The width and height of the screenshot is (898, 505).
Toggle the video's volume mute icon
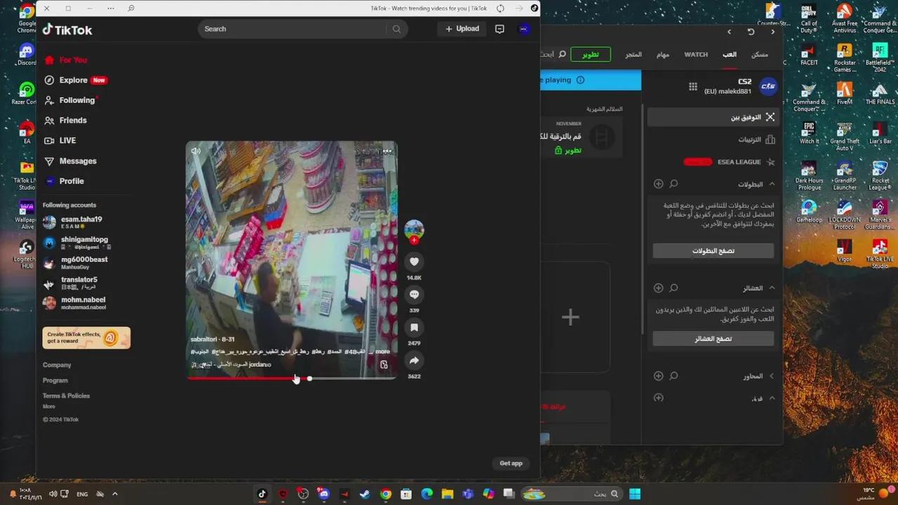coord(196,151)
